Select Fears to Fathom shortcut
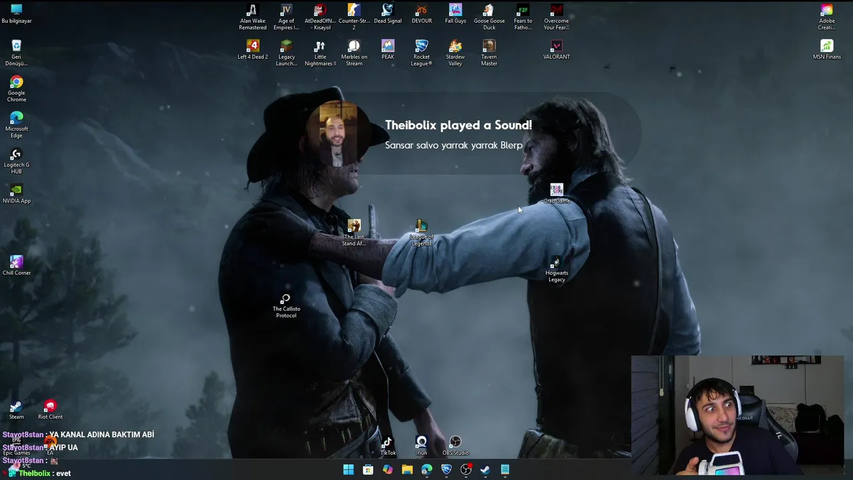Image resolution: width=853 pixels, height=480 pixels. click(x=523, y=17)
